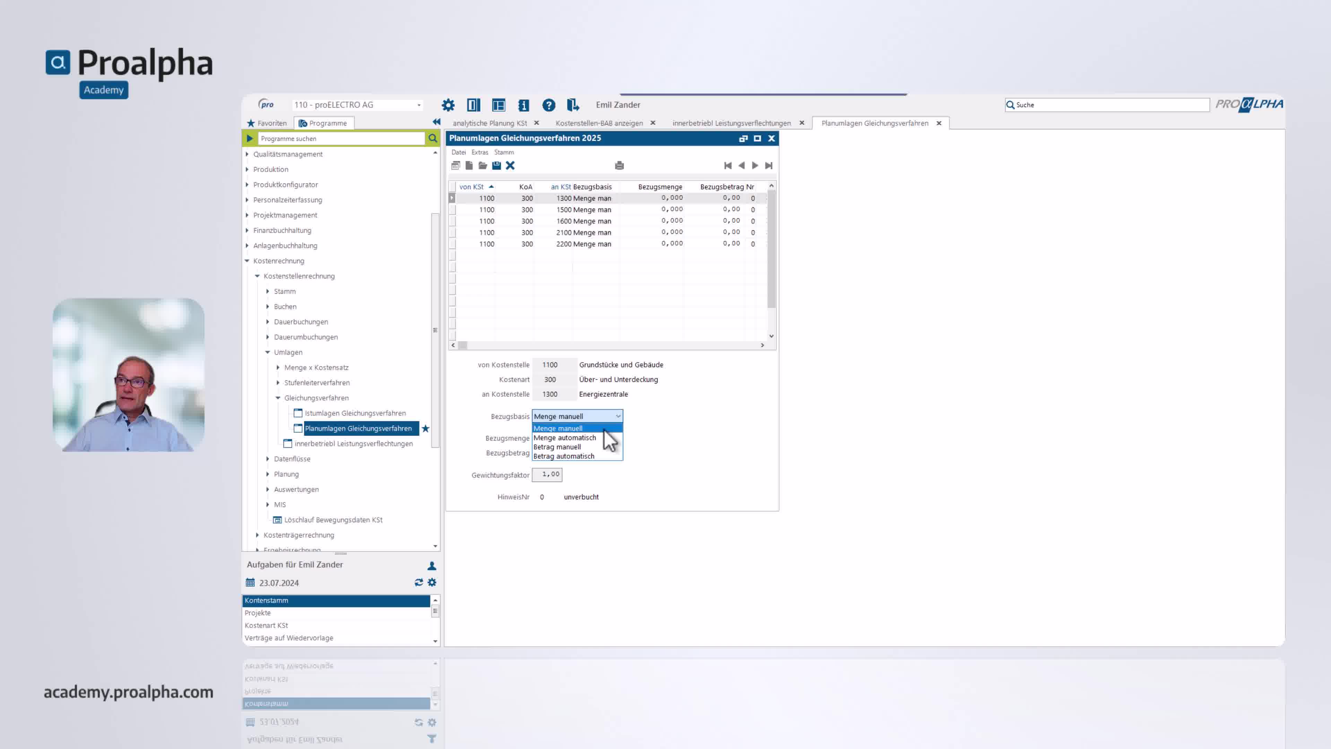
Task: Click the Gewichtungsfaktor input field
Action: (x=547, y=474)
